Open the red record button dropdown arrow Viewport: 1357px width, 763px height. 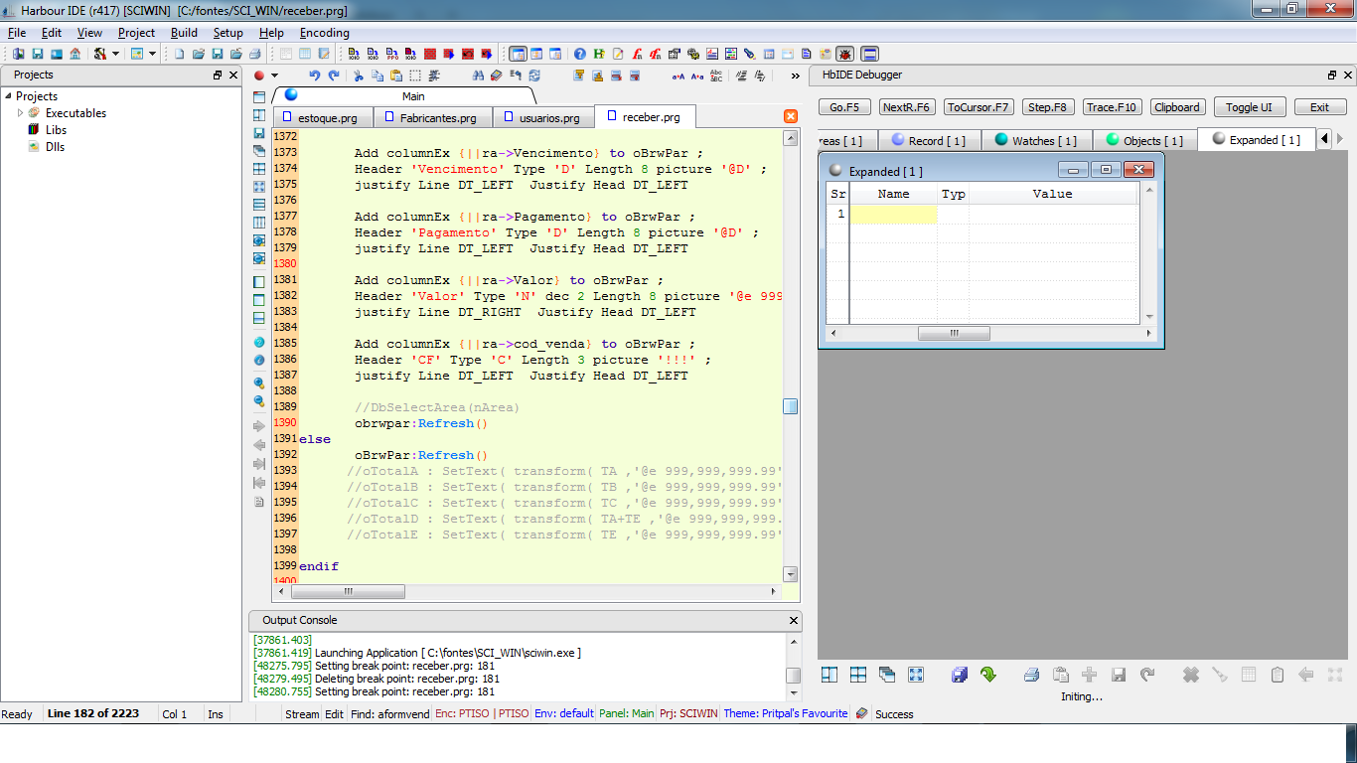click(x=275, y=76)
